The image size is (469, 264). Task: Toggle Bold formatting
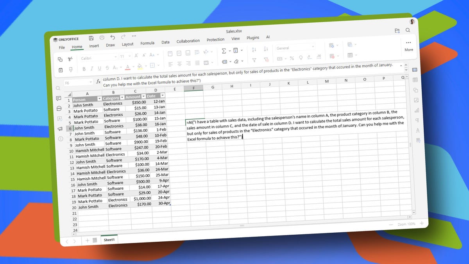84,69
